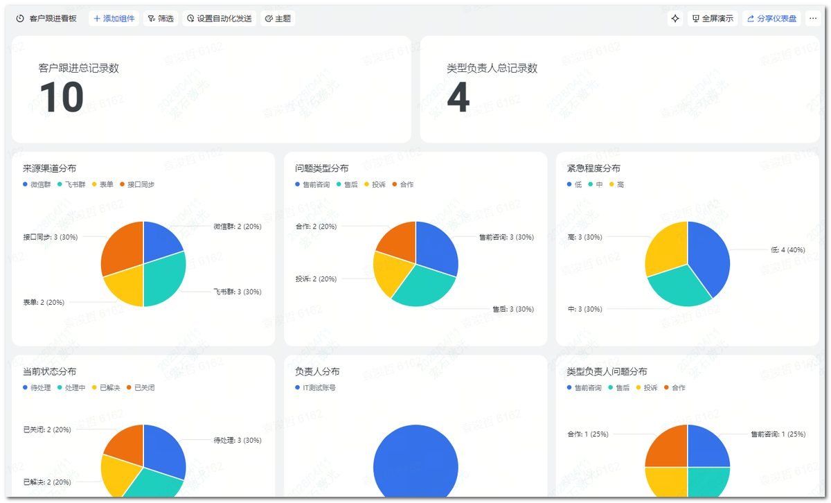The height and width of the screenshot is (503, 831).
Task: Click the 售前咨询: 3 (30%) data label
Action: [506, 237]
